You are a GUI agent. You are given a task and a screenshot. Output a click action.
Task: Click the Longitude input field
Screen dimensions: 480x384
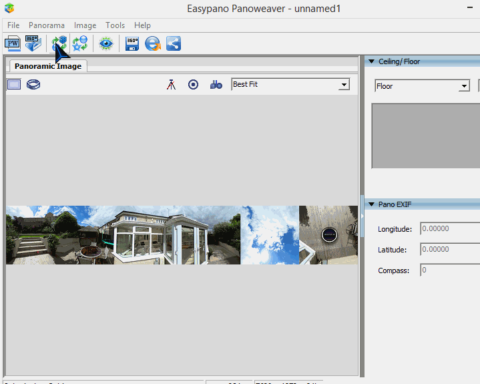(x=449, y=229)
